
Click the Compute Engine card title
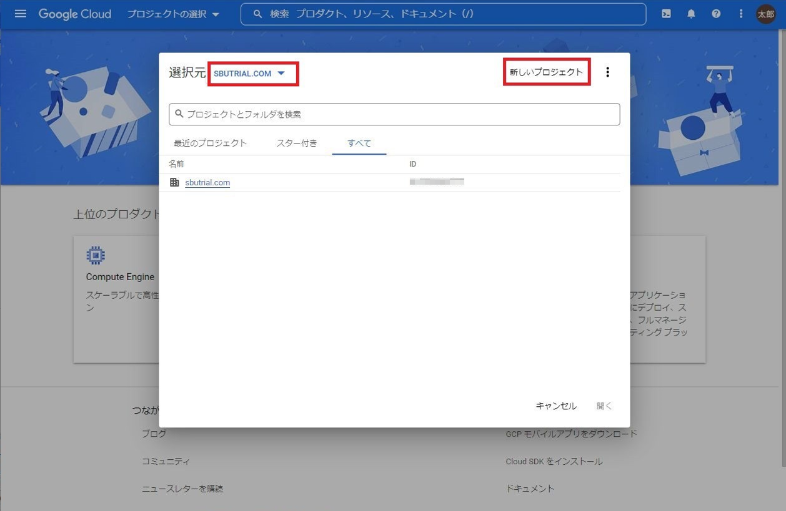tap(120, 277)
